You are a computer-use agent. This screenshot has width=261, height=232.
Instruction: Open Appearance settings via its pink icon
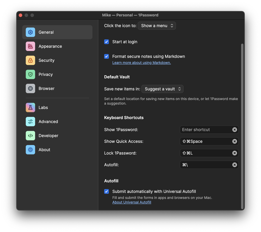coord(30,46)
